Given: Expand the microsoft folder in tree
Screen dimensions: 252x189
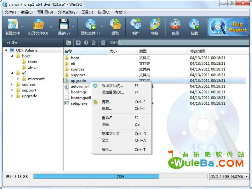Looking at the screenshot, I should point(18,79).
